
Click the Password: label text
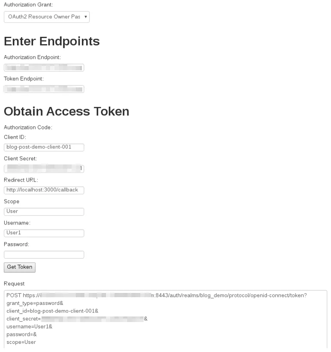pyautogui.click(x=16, y=245)
